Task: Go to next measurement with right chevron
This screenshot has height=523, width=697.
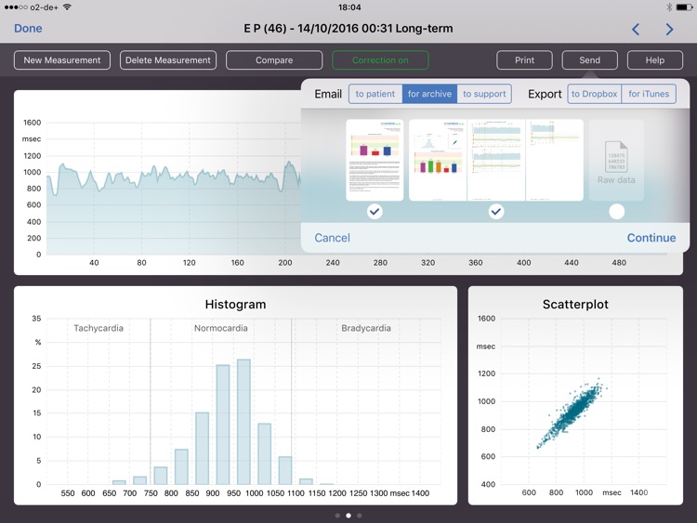Action: [669, 30]
